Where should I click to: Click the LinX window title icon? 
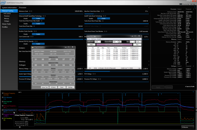point(88,36)
